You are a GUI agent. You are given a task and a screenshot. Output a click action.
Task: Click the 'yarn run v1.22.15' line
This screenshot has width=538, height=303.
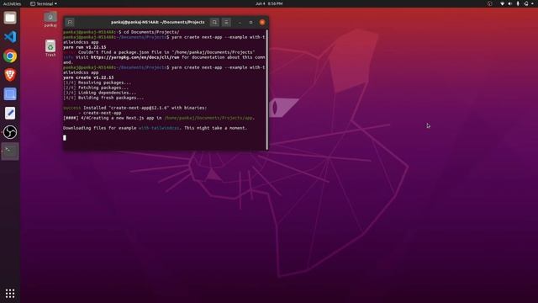click(85, 47)
